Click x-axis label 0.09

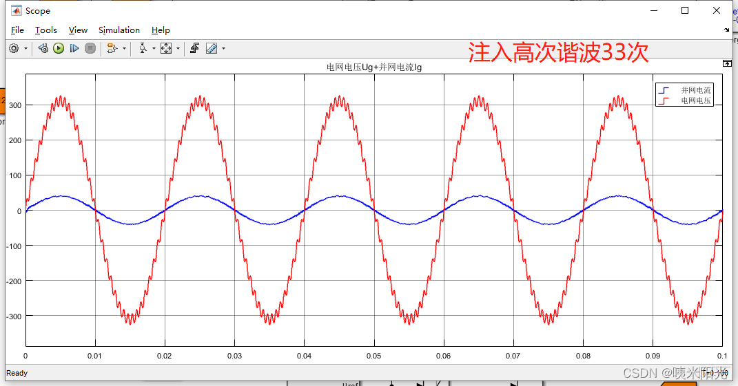[x=653, y=356]
